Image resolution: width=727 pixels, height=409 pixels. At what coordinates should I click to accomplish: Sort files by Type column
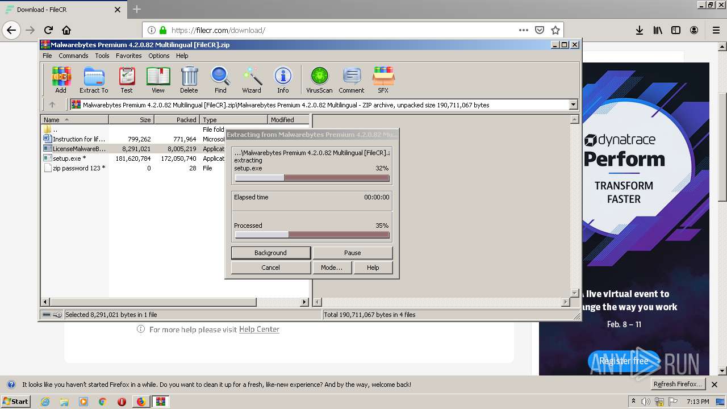pos(233,119)
